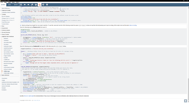Open this document in default browser
The width and height of the screenshot is (189, 103).
point(40,5)
